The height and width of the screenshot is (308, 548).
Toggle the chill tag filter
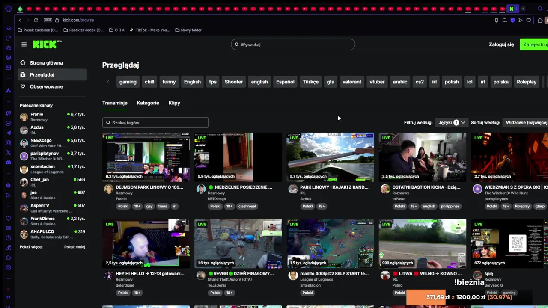pyautogui.click(x=149, y=82)
